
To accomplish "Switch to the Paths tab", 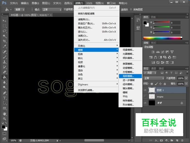I will click(x=161, y=68).
